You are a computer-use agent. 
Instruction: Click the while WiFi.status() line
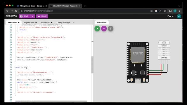coord(37,82)
